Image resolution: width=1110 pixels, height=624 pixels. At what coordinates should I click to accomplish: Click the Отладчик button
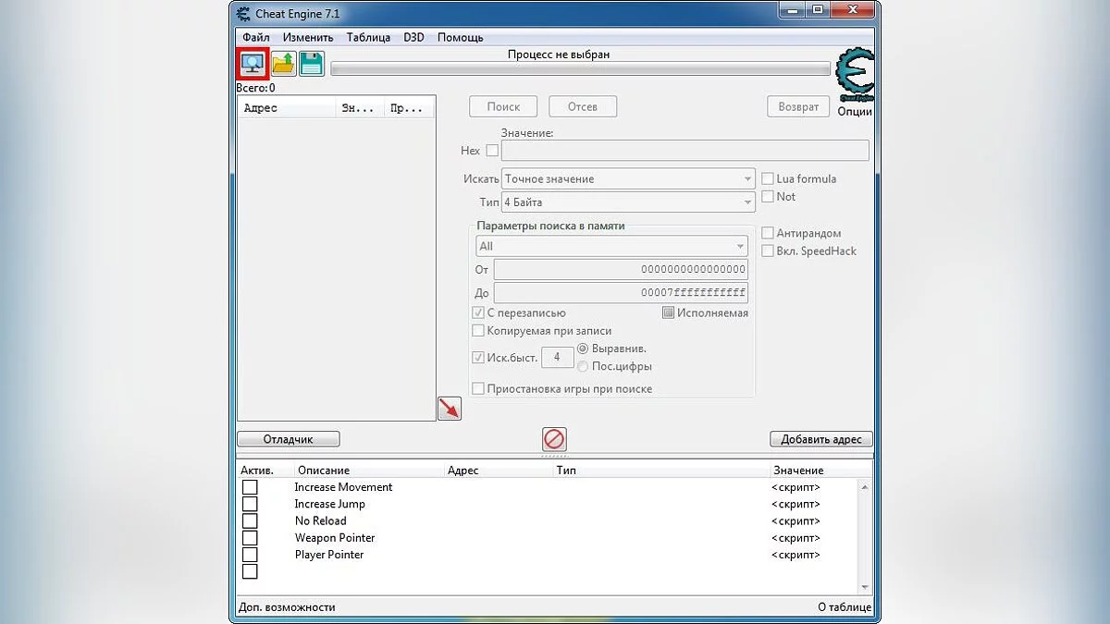(289, 439)
